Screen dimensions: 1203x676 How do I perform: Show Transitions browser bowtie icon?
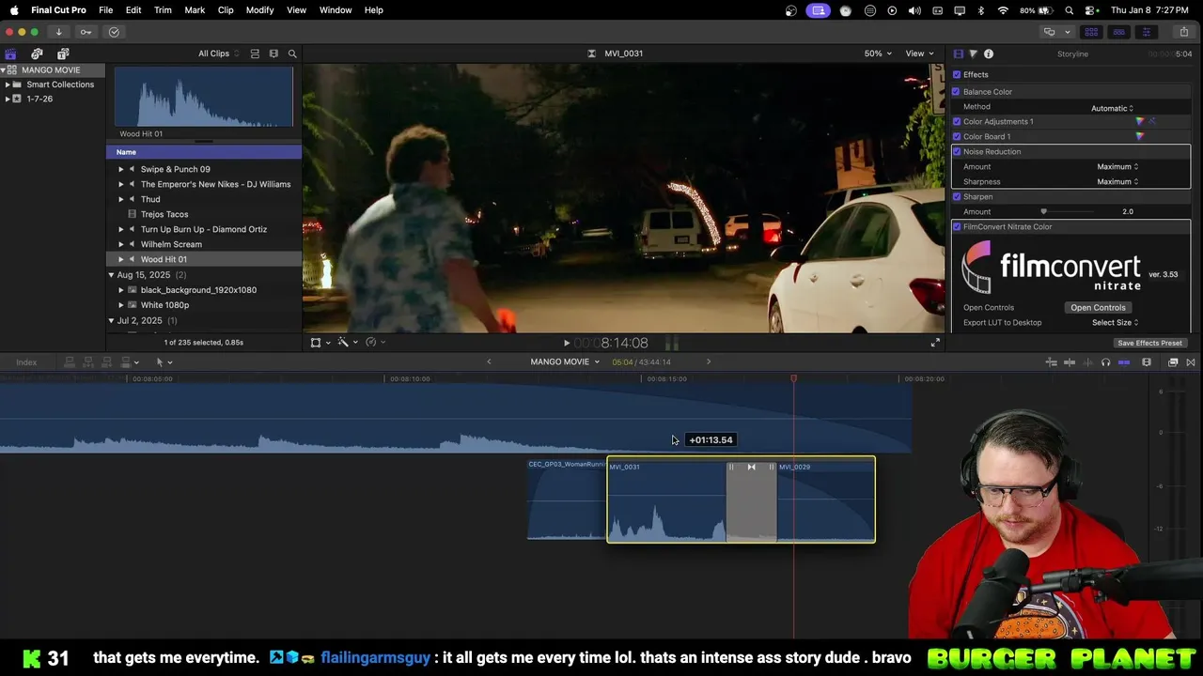(x=1191, y=362)
